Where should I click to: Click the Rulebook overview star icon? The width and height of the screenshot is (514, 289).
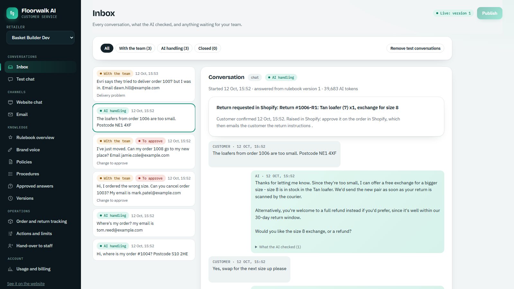pos(10,137)
